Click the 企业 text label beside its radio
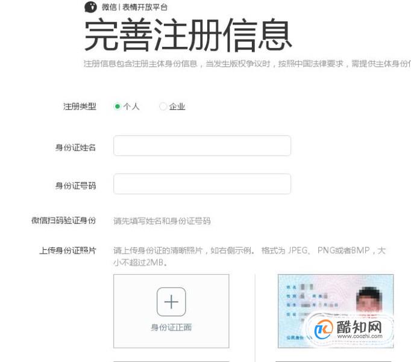This screenshot has height=362, width=411. tap(177, 107)
